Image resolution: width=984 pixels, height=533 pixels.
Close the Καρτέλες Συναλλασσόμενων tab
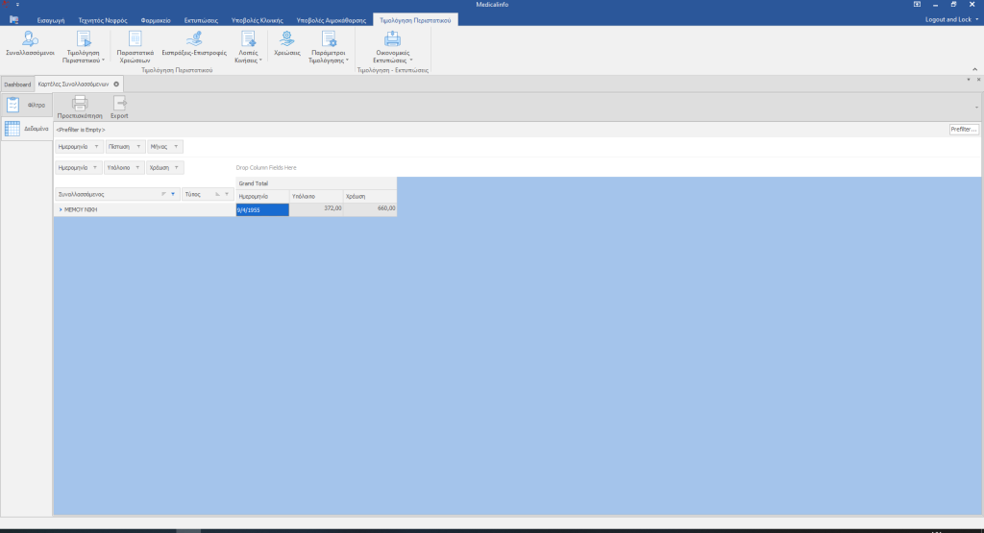[116, 85]
